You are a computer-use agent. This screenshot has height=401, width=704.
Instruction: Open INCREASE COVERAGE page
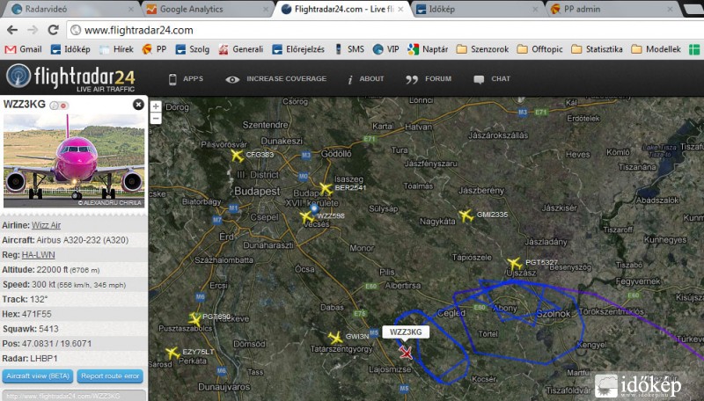[x=275, y=79]
